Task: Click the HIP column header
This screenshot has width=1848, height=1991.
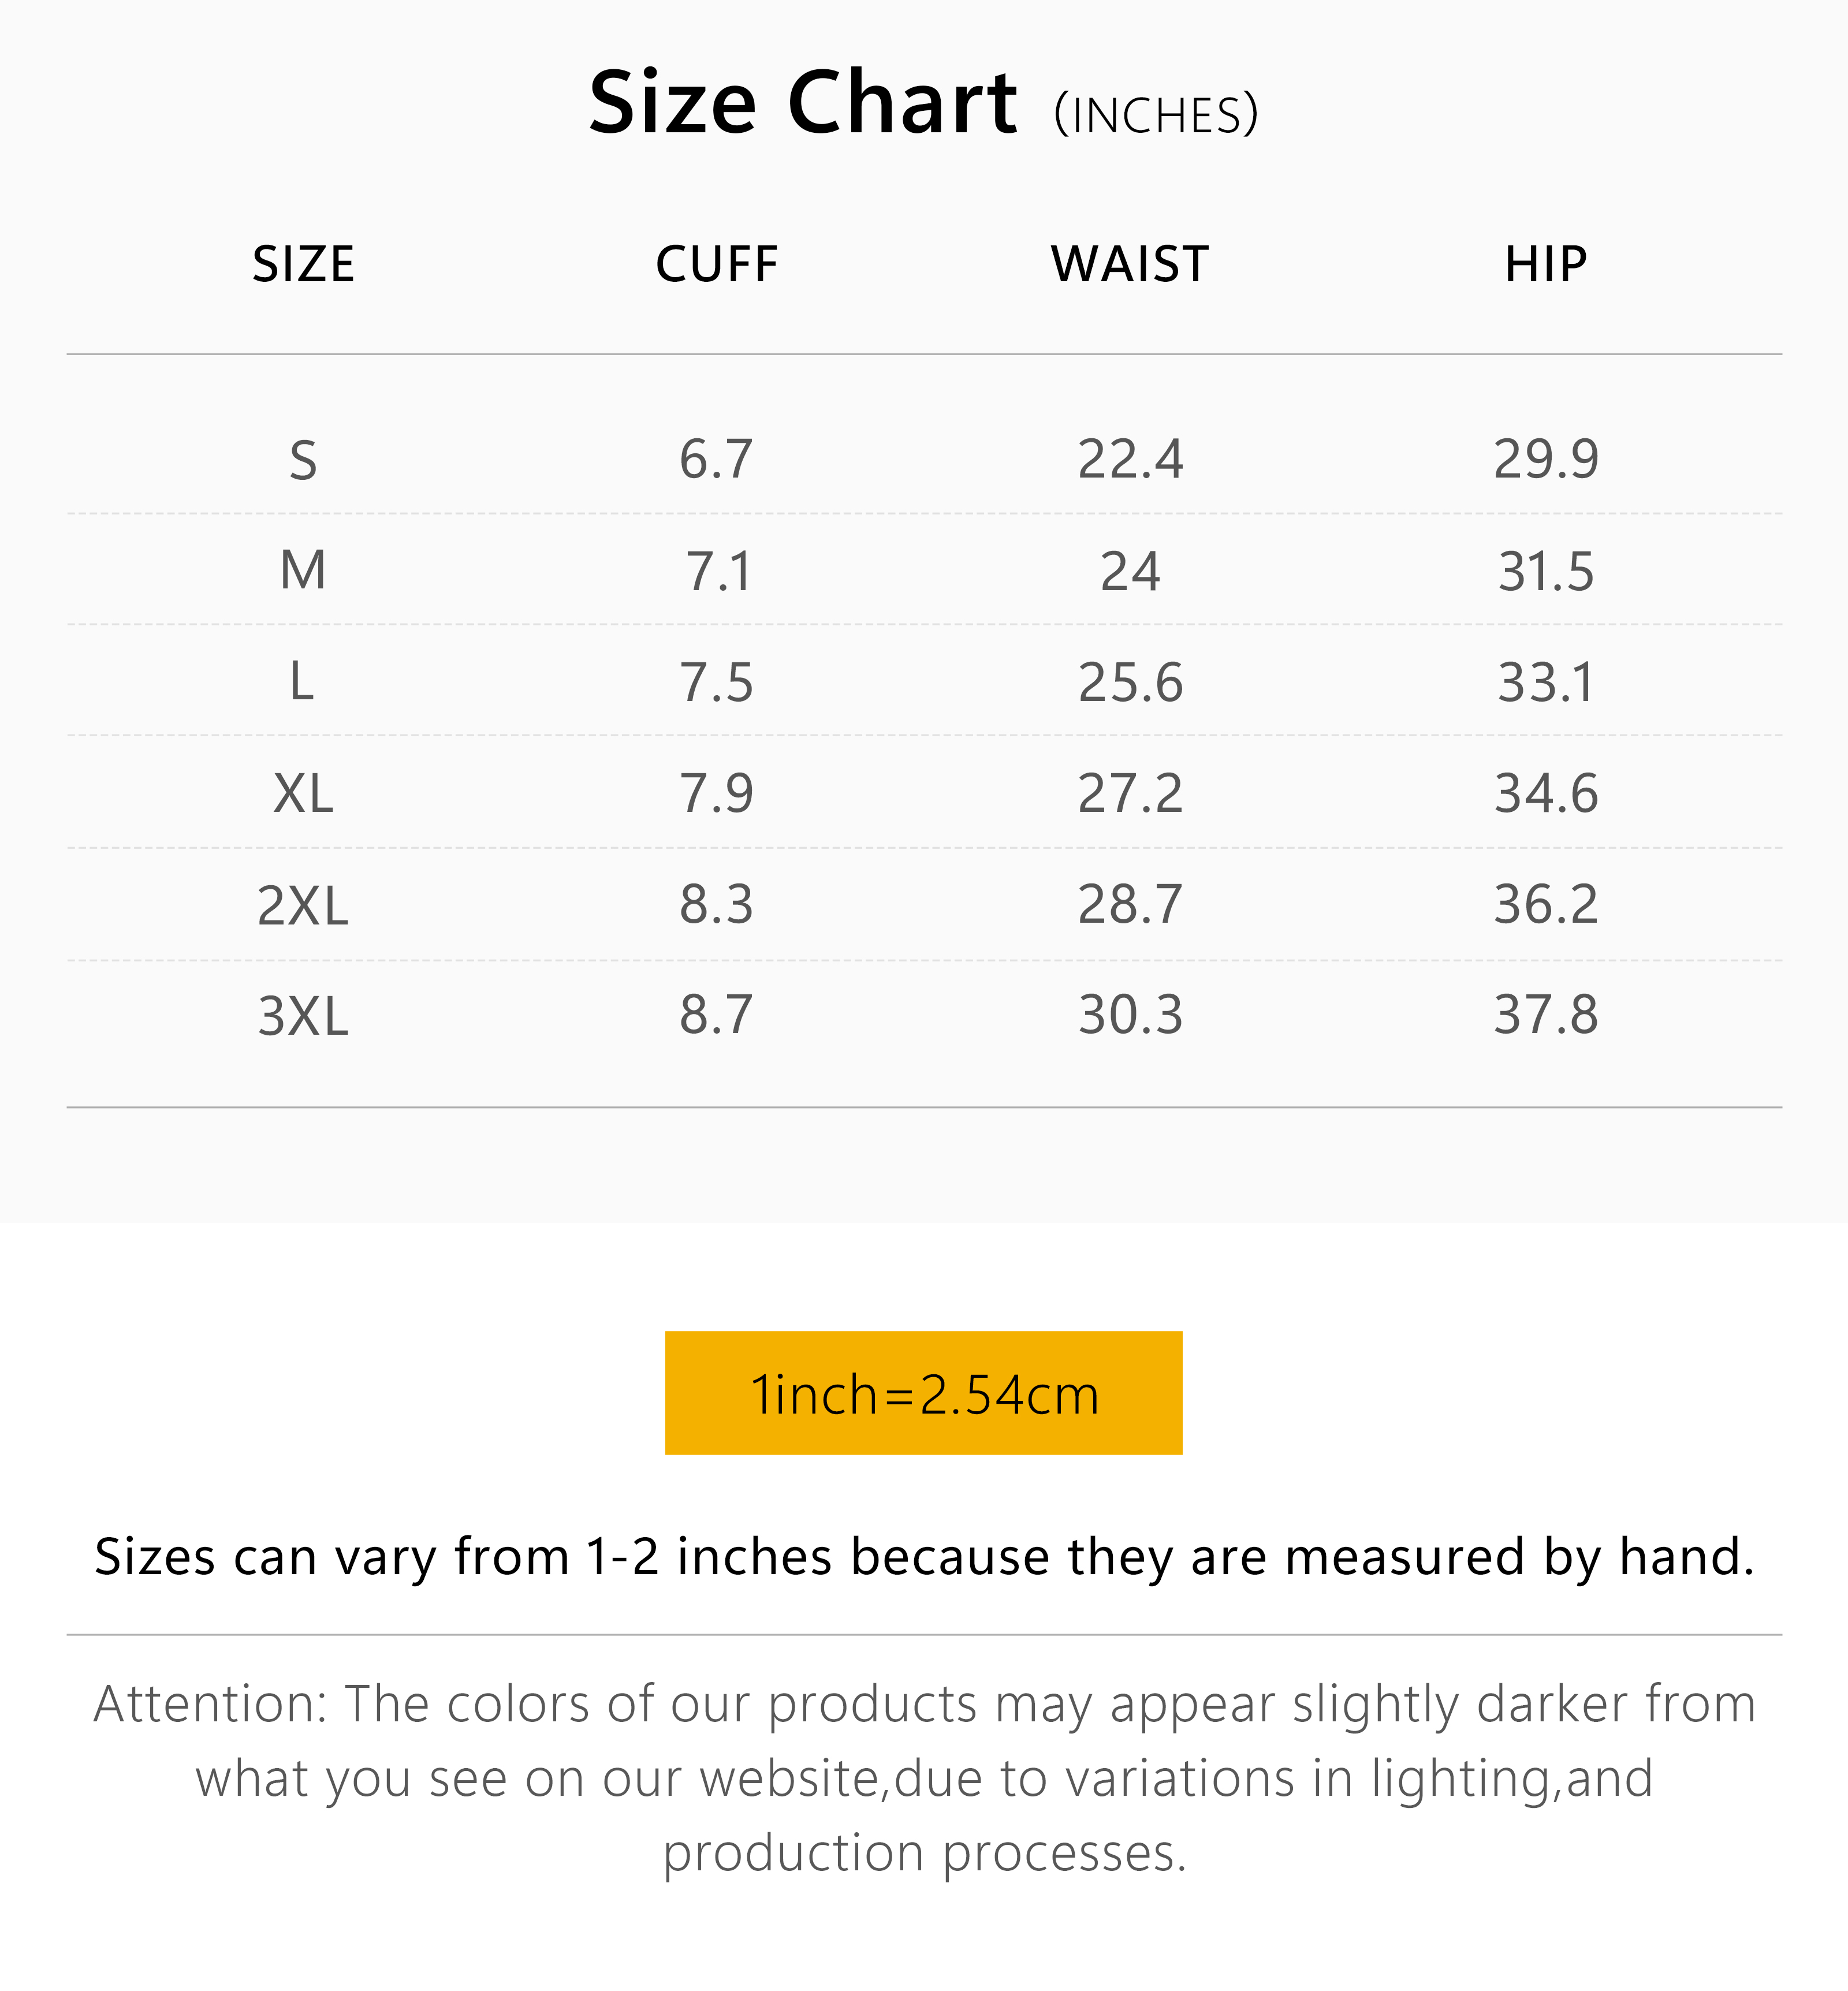Action: pyautogui.click(x=1545, y=265)
